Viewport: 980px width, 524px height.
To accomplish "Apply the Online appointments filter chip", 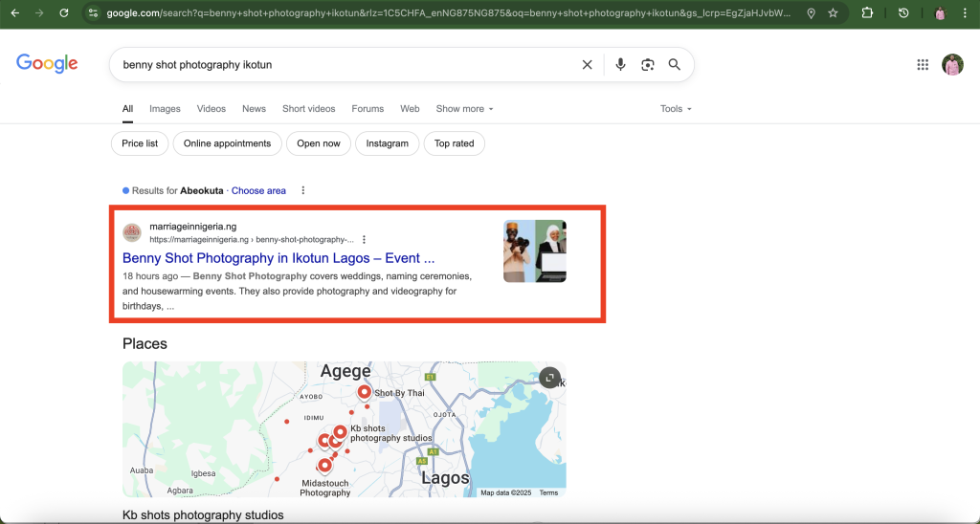I will [x=228, y=143].
